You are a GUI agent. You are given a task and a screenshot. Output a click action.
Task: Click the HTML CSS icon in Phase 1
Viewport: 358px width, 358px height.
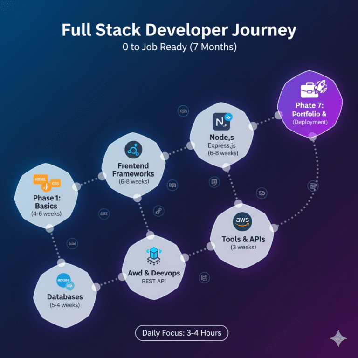click(x=47, y=183)
